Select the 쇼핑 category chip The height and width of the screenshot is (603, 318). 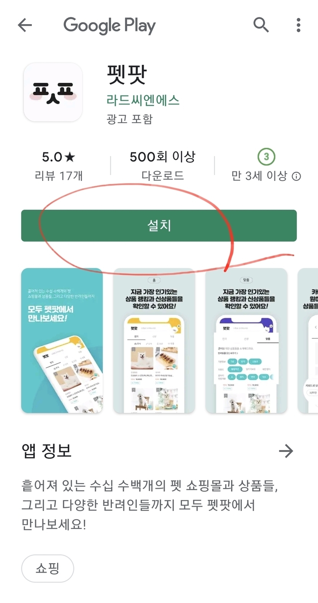[x=48, y=568]
